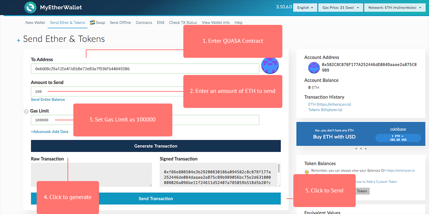Open the View Wallet Info tab
Screen dimensions: 429x214
pos(216,23)
